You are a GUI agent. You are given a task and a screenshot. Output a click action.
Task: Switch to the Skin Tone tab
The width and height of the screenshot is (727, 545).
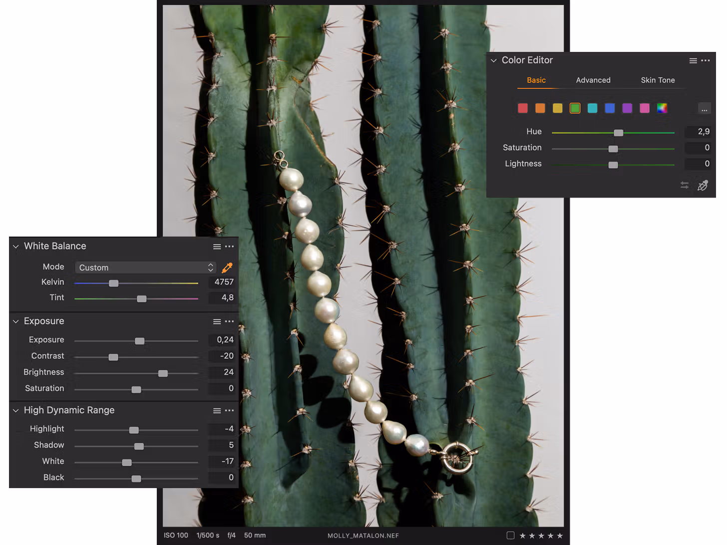(658, 80)
